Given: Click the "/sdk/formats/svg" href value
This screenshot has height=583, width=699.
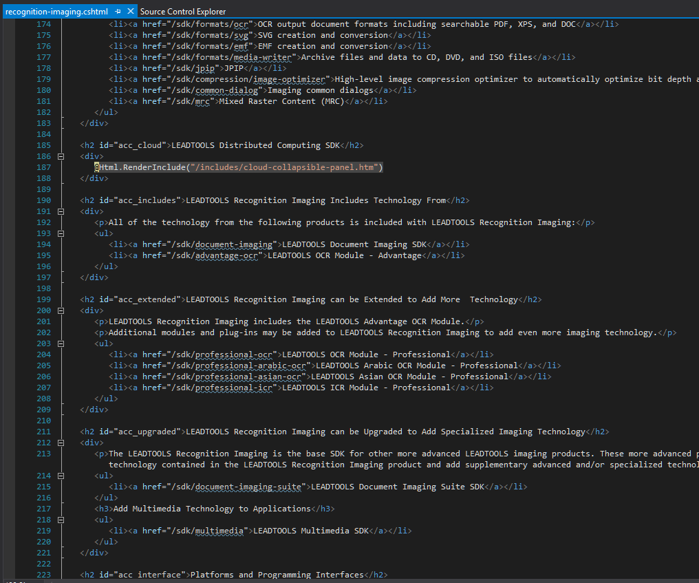Looking at the screenshot, I should [x=210, y=35].
